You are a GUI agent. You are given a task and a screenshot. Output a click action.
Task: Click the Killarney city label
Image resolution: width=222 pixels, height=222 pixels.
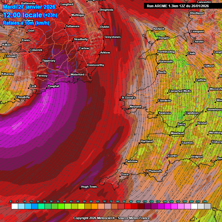click(x=8, y=74)
